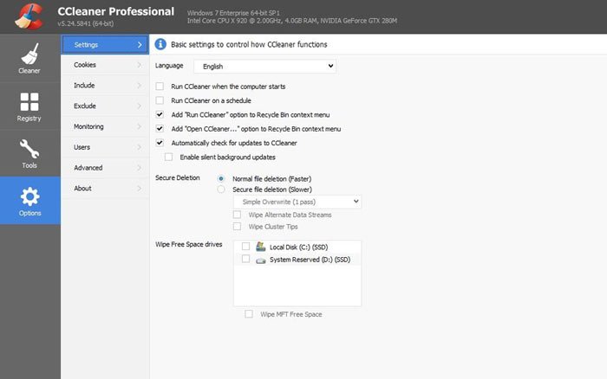Select Secure file deletion (Slower) radio button
Image resolution: width=607 pixels, height=379 pixels.
coord(220,189)
